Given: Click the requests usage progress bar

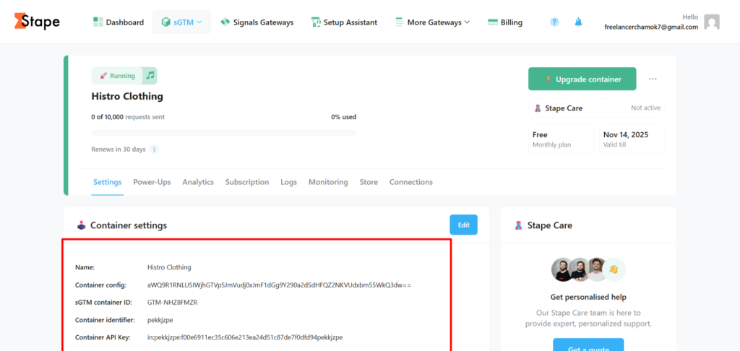Looking at the screenshot, I should tap(223, 132).
